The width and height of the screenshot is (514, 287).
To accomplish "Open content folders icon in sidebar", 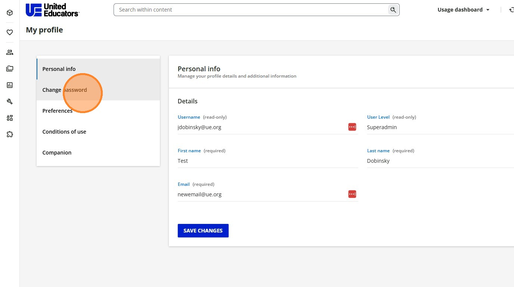I will [x=10, y=69].
